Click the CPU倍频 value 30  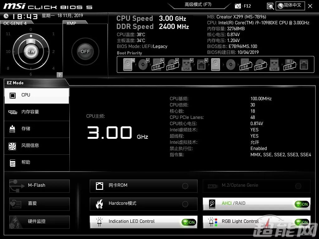click(253, 105)
